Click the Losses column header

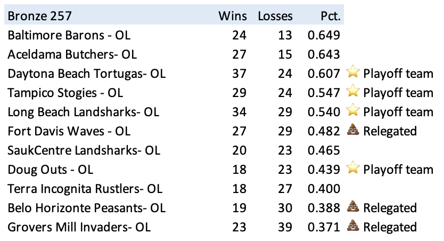click(x=275, y=15)
